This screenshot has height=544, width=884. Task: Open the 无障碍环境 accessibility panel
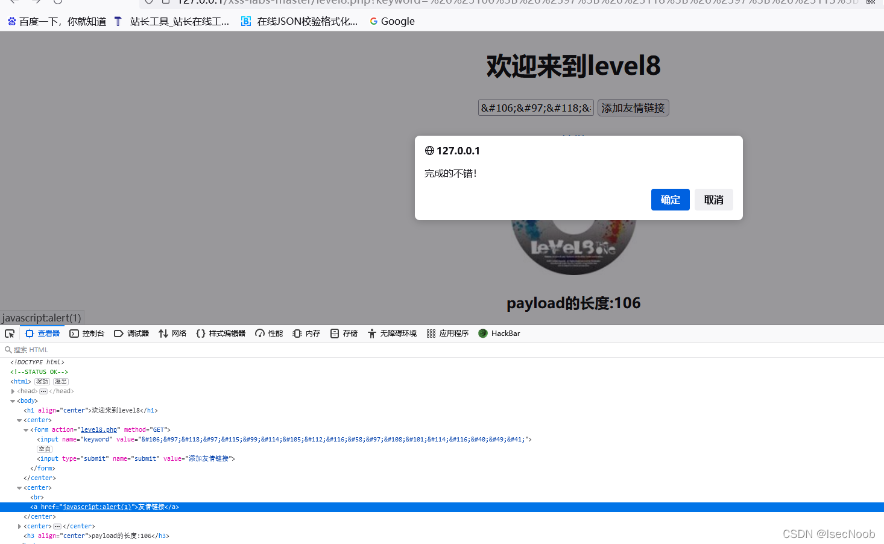coord(391,333)
